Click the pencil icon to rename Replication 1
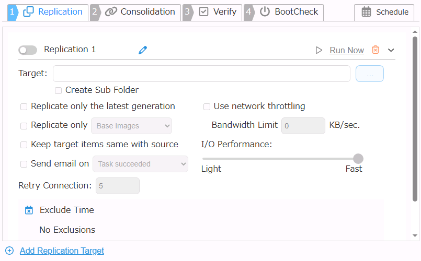421x261 pixels. coord(143,50)
